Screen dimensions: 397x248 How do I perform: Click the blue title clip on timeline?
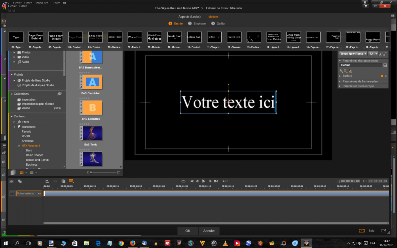click(216, 193)
